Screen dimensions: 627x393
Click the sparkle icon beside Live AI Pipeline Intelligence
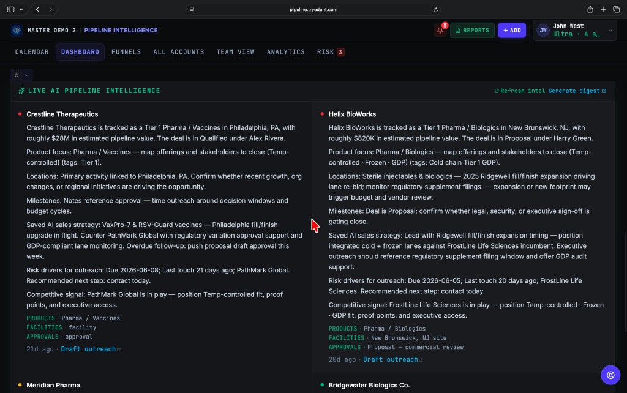[21, 91]
